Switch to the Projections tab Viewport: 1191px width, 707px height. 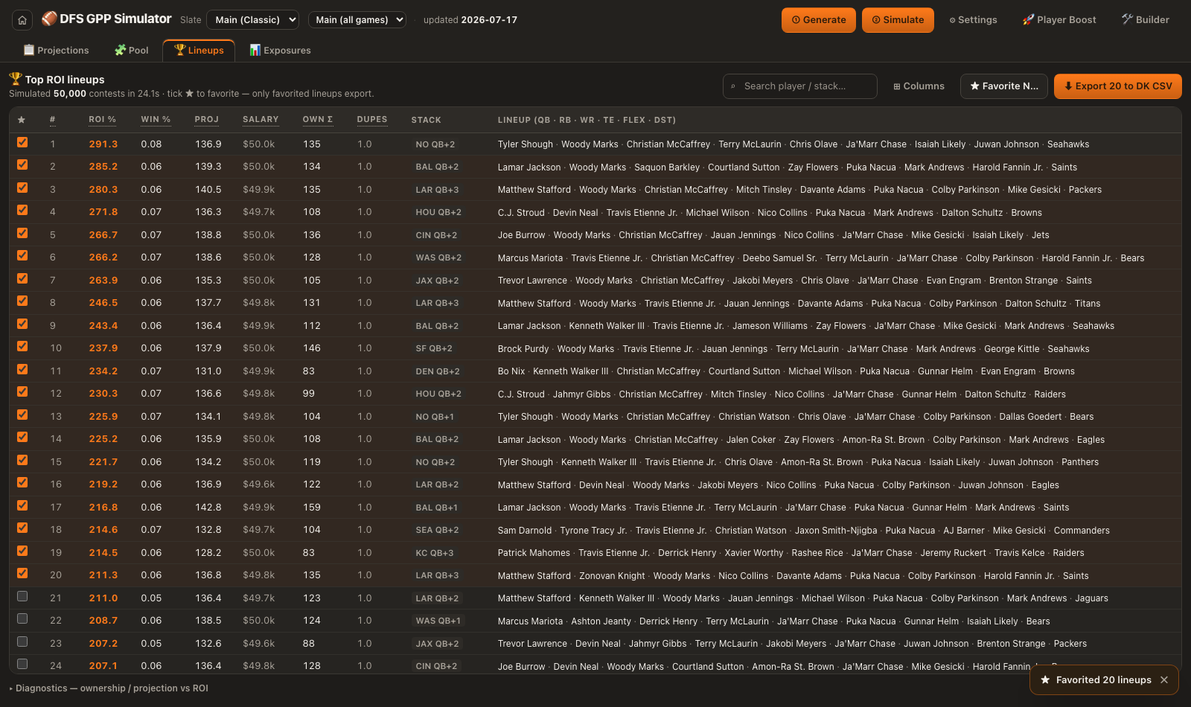(x=56, y=51)
